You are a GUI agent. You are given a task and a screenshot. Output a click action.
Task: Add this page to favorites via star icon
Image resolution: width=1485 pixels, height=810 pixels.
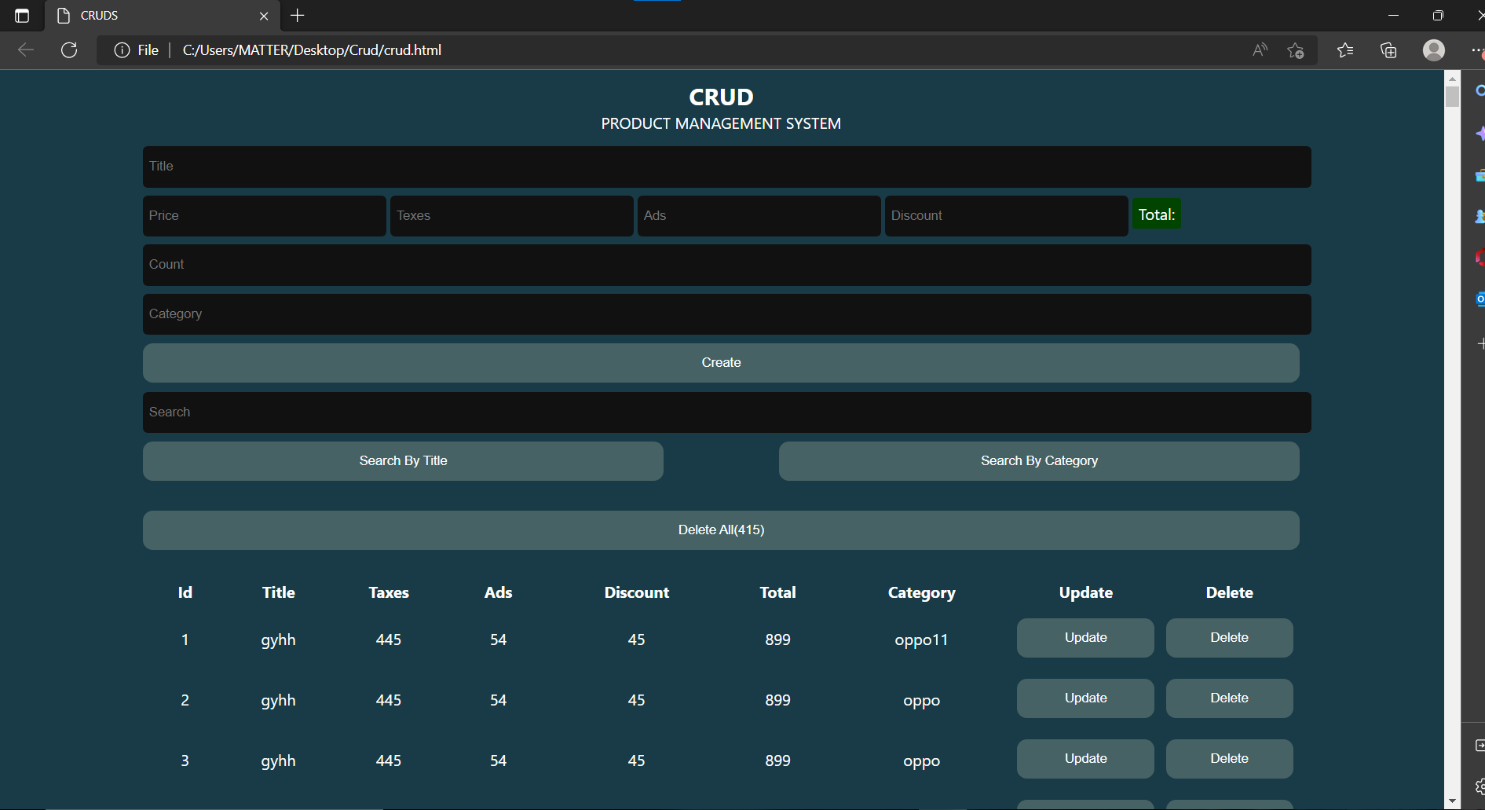click(x=1297, y=49)
